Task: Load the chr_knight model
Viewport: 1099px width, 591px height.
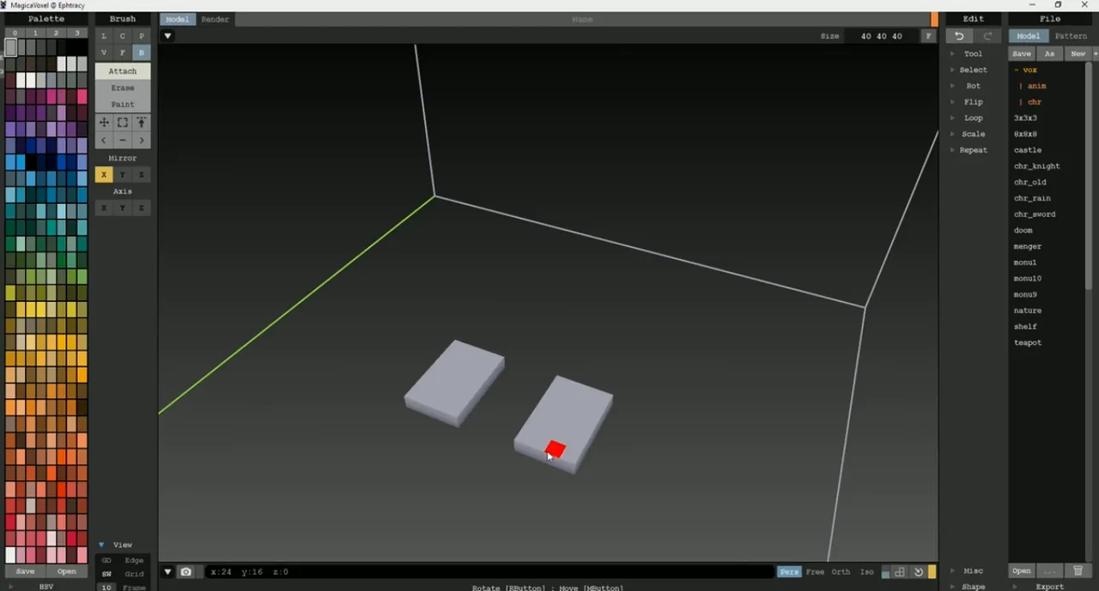Action: [x=1037, y=166]
